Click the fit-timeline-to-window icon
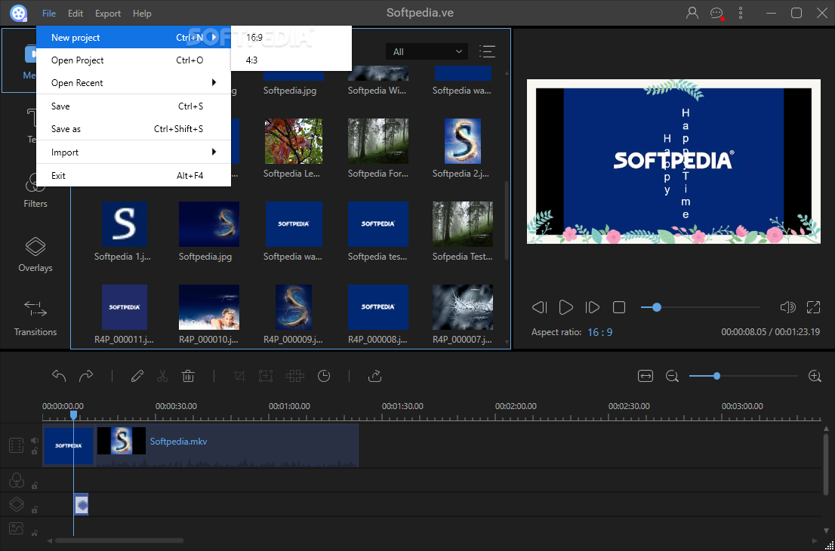This screenshot has width=835, height=551. pyautogui.click(x=645, y=376)
